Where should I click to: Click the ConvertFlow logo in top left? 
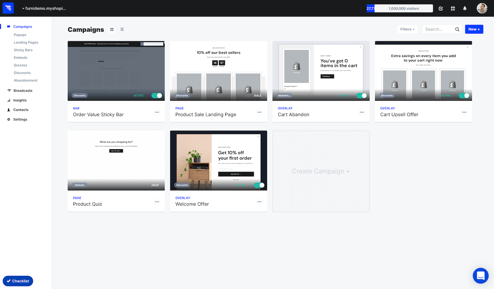[8, 8]
